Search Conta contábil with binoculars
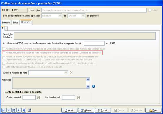 click(x=39, y=97)
